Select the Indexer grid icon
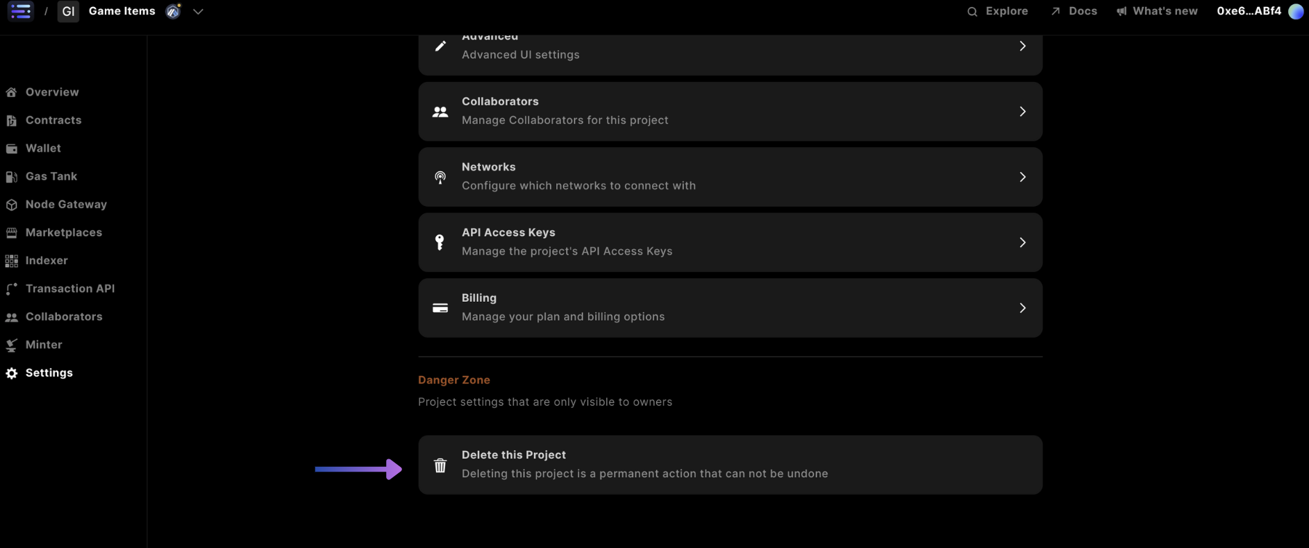Image resolution: width=1309 pixels, height=548 pixels. [x=12, y=261]
